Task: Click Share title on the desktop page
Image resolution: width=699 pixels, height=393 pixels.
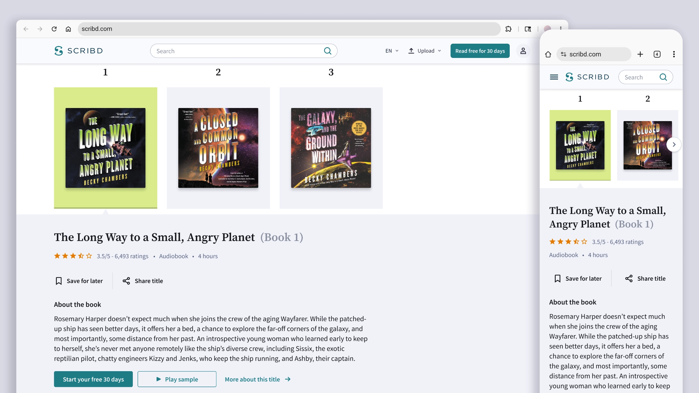Action: tap(143, 281)
